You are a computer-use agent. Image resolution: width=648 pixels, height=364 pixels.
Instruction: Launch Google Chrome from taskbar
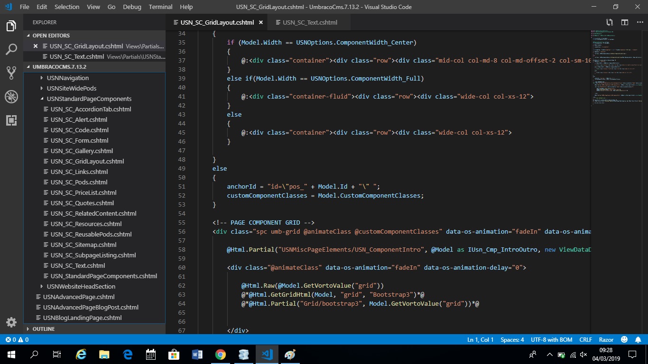[x=221, y=355]
